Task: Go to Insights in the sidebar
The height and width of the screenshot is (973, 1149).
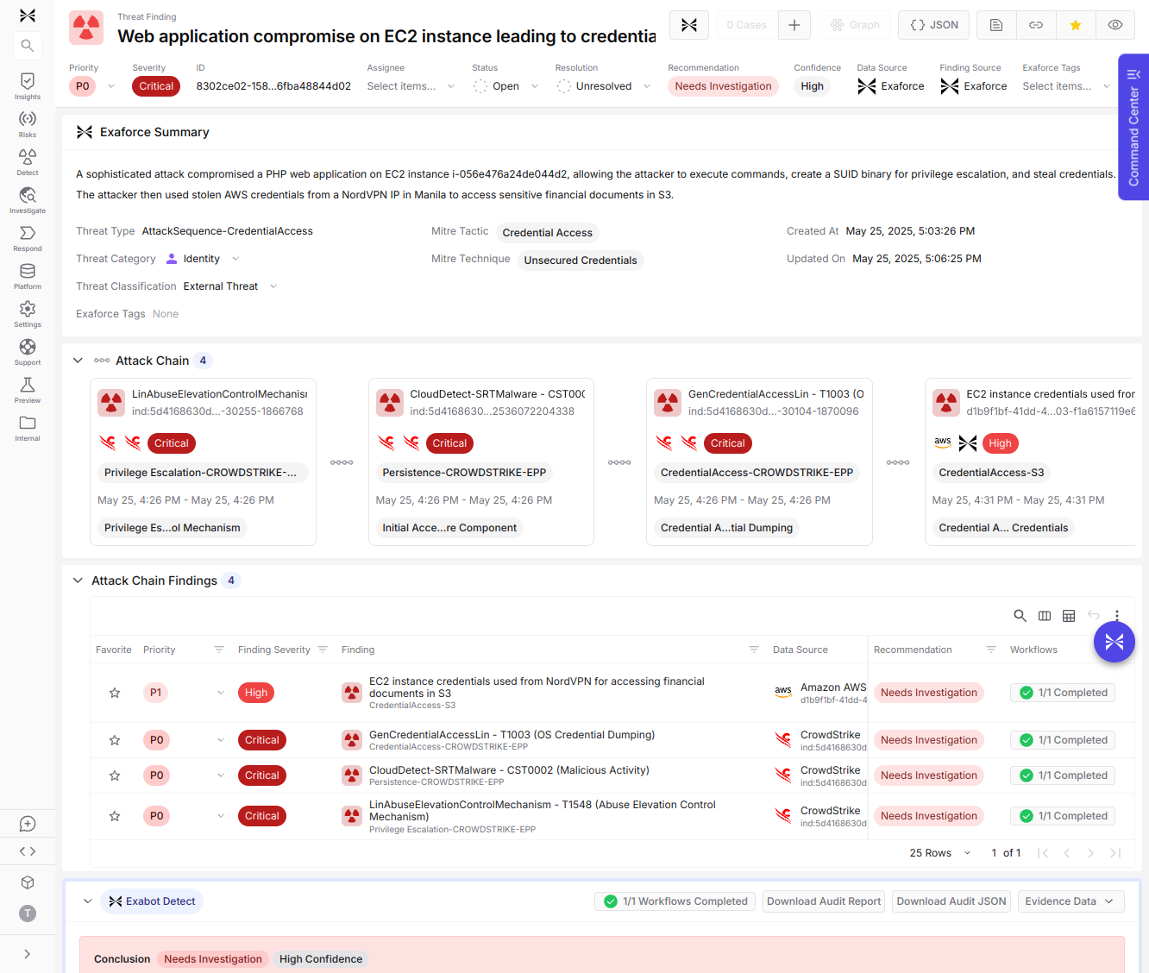Action: pyautogui.click(x=28, y=85)
